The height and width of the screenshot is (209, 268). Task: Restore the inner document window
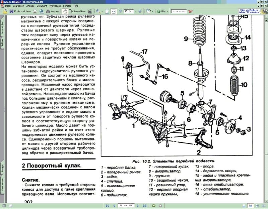pyautogui.click(x=262, y=6)
